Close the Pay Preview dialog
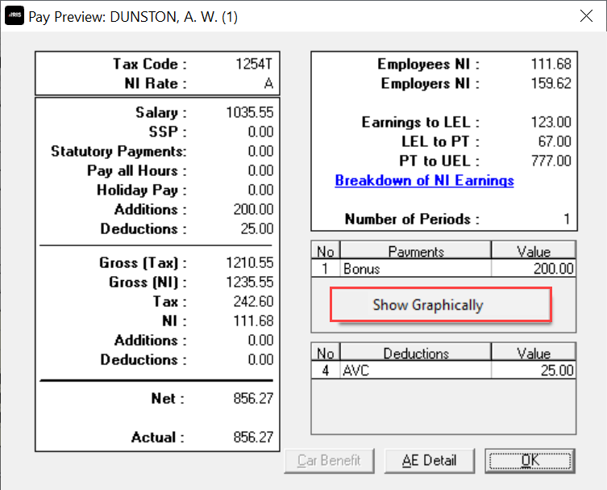607x490 pixels. click(x=586, y=16)
